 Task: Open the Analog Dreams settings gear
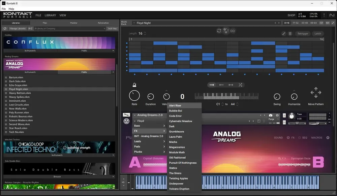click(x=328, y=138)
